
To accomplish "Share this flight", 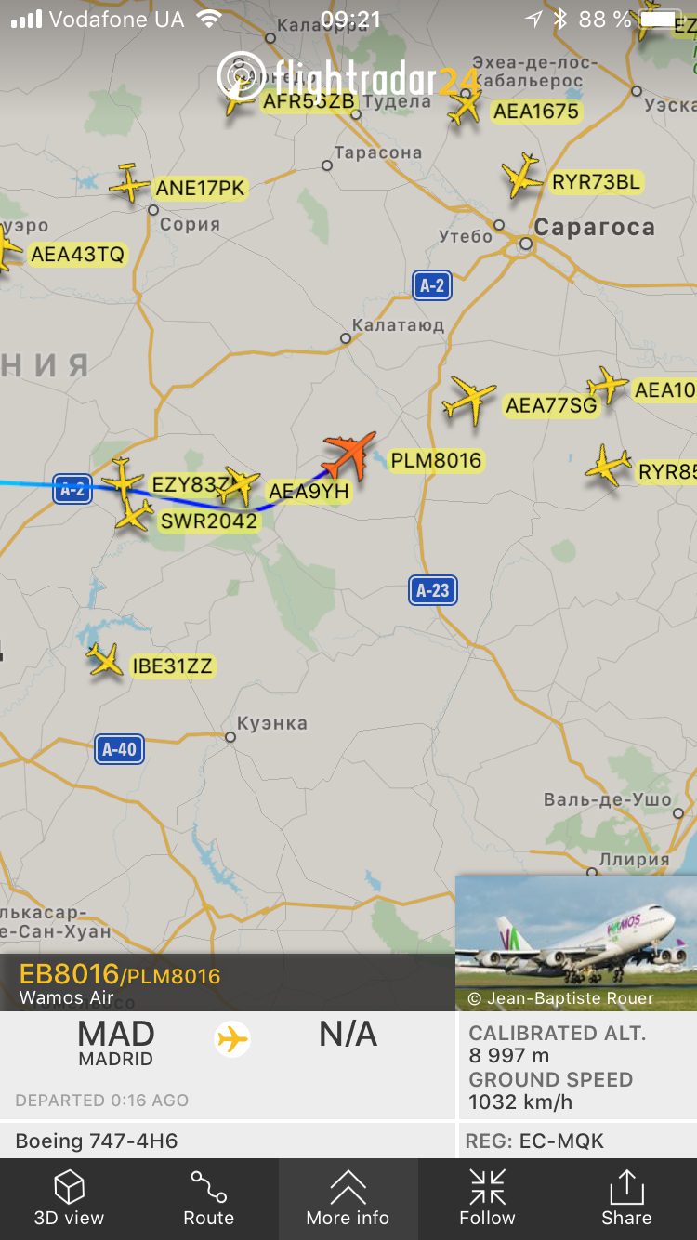I will click(626, 1199).
